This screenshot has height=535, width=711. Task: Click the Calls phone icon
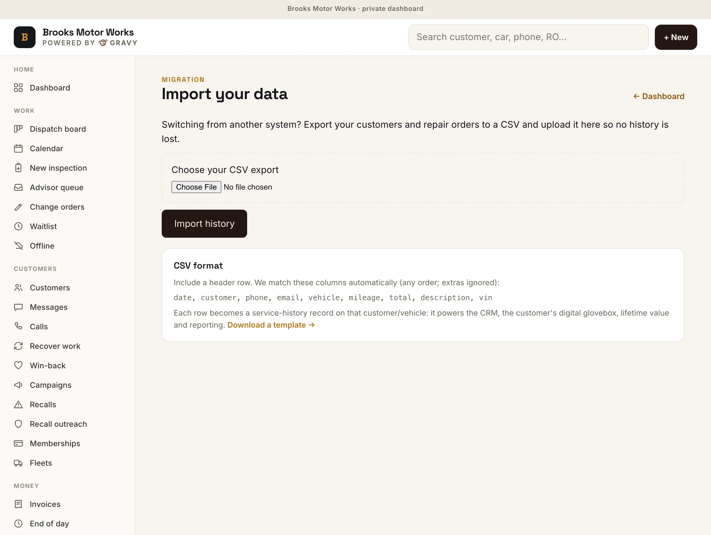point(18,326)
